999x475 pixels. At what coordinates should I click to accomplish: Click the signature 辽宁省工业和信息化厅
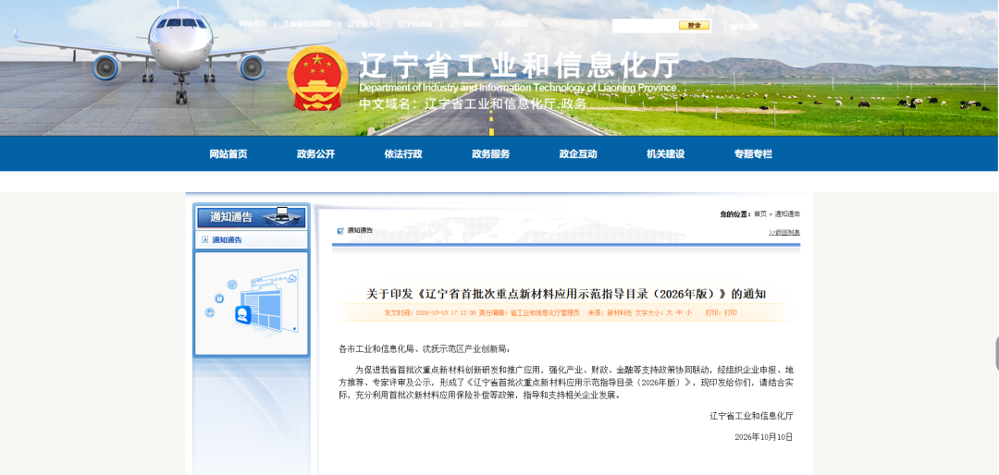pyautogui.click(x=751, y=416)
